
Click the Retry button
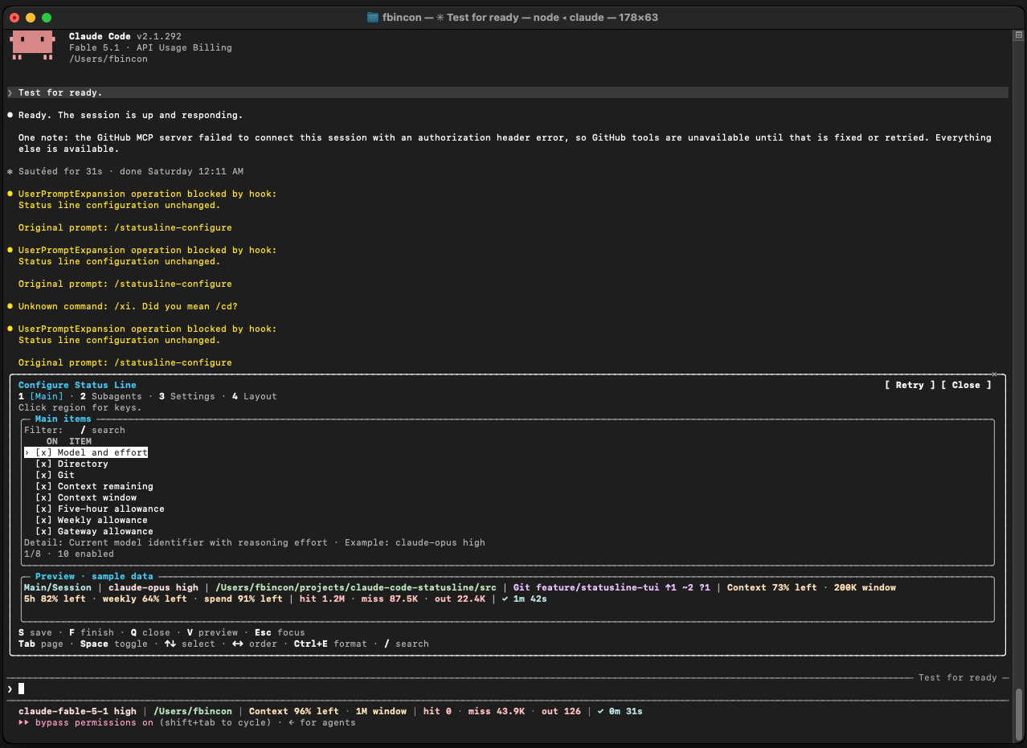pos(910,385)
